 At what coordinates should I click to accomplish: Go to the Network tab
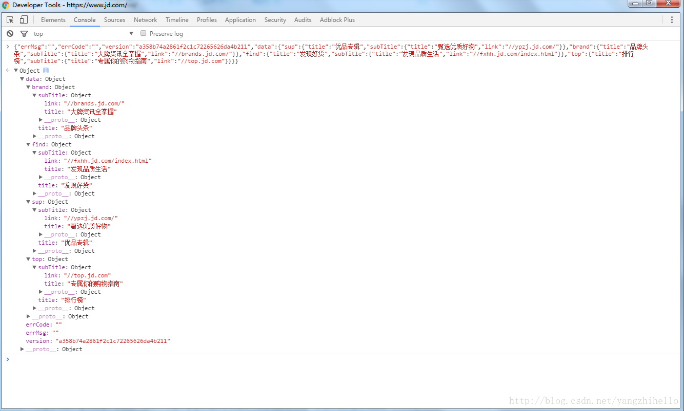(x=145, y=20)
